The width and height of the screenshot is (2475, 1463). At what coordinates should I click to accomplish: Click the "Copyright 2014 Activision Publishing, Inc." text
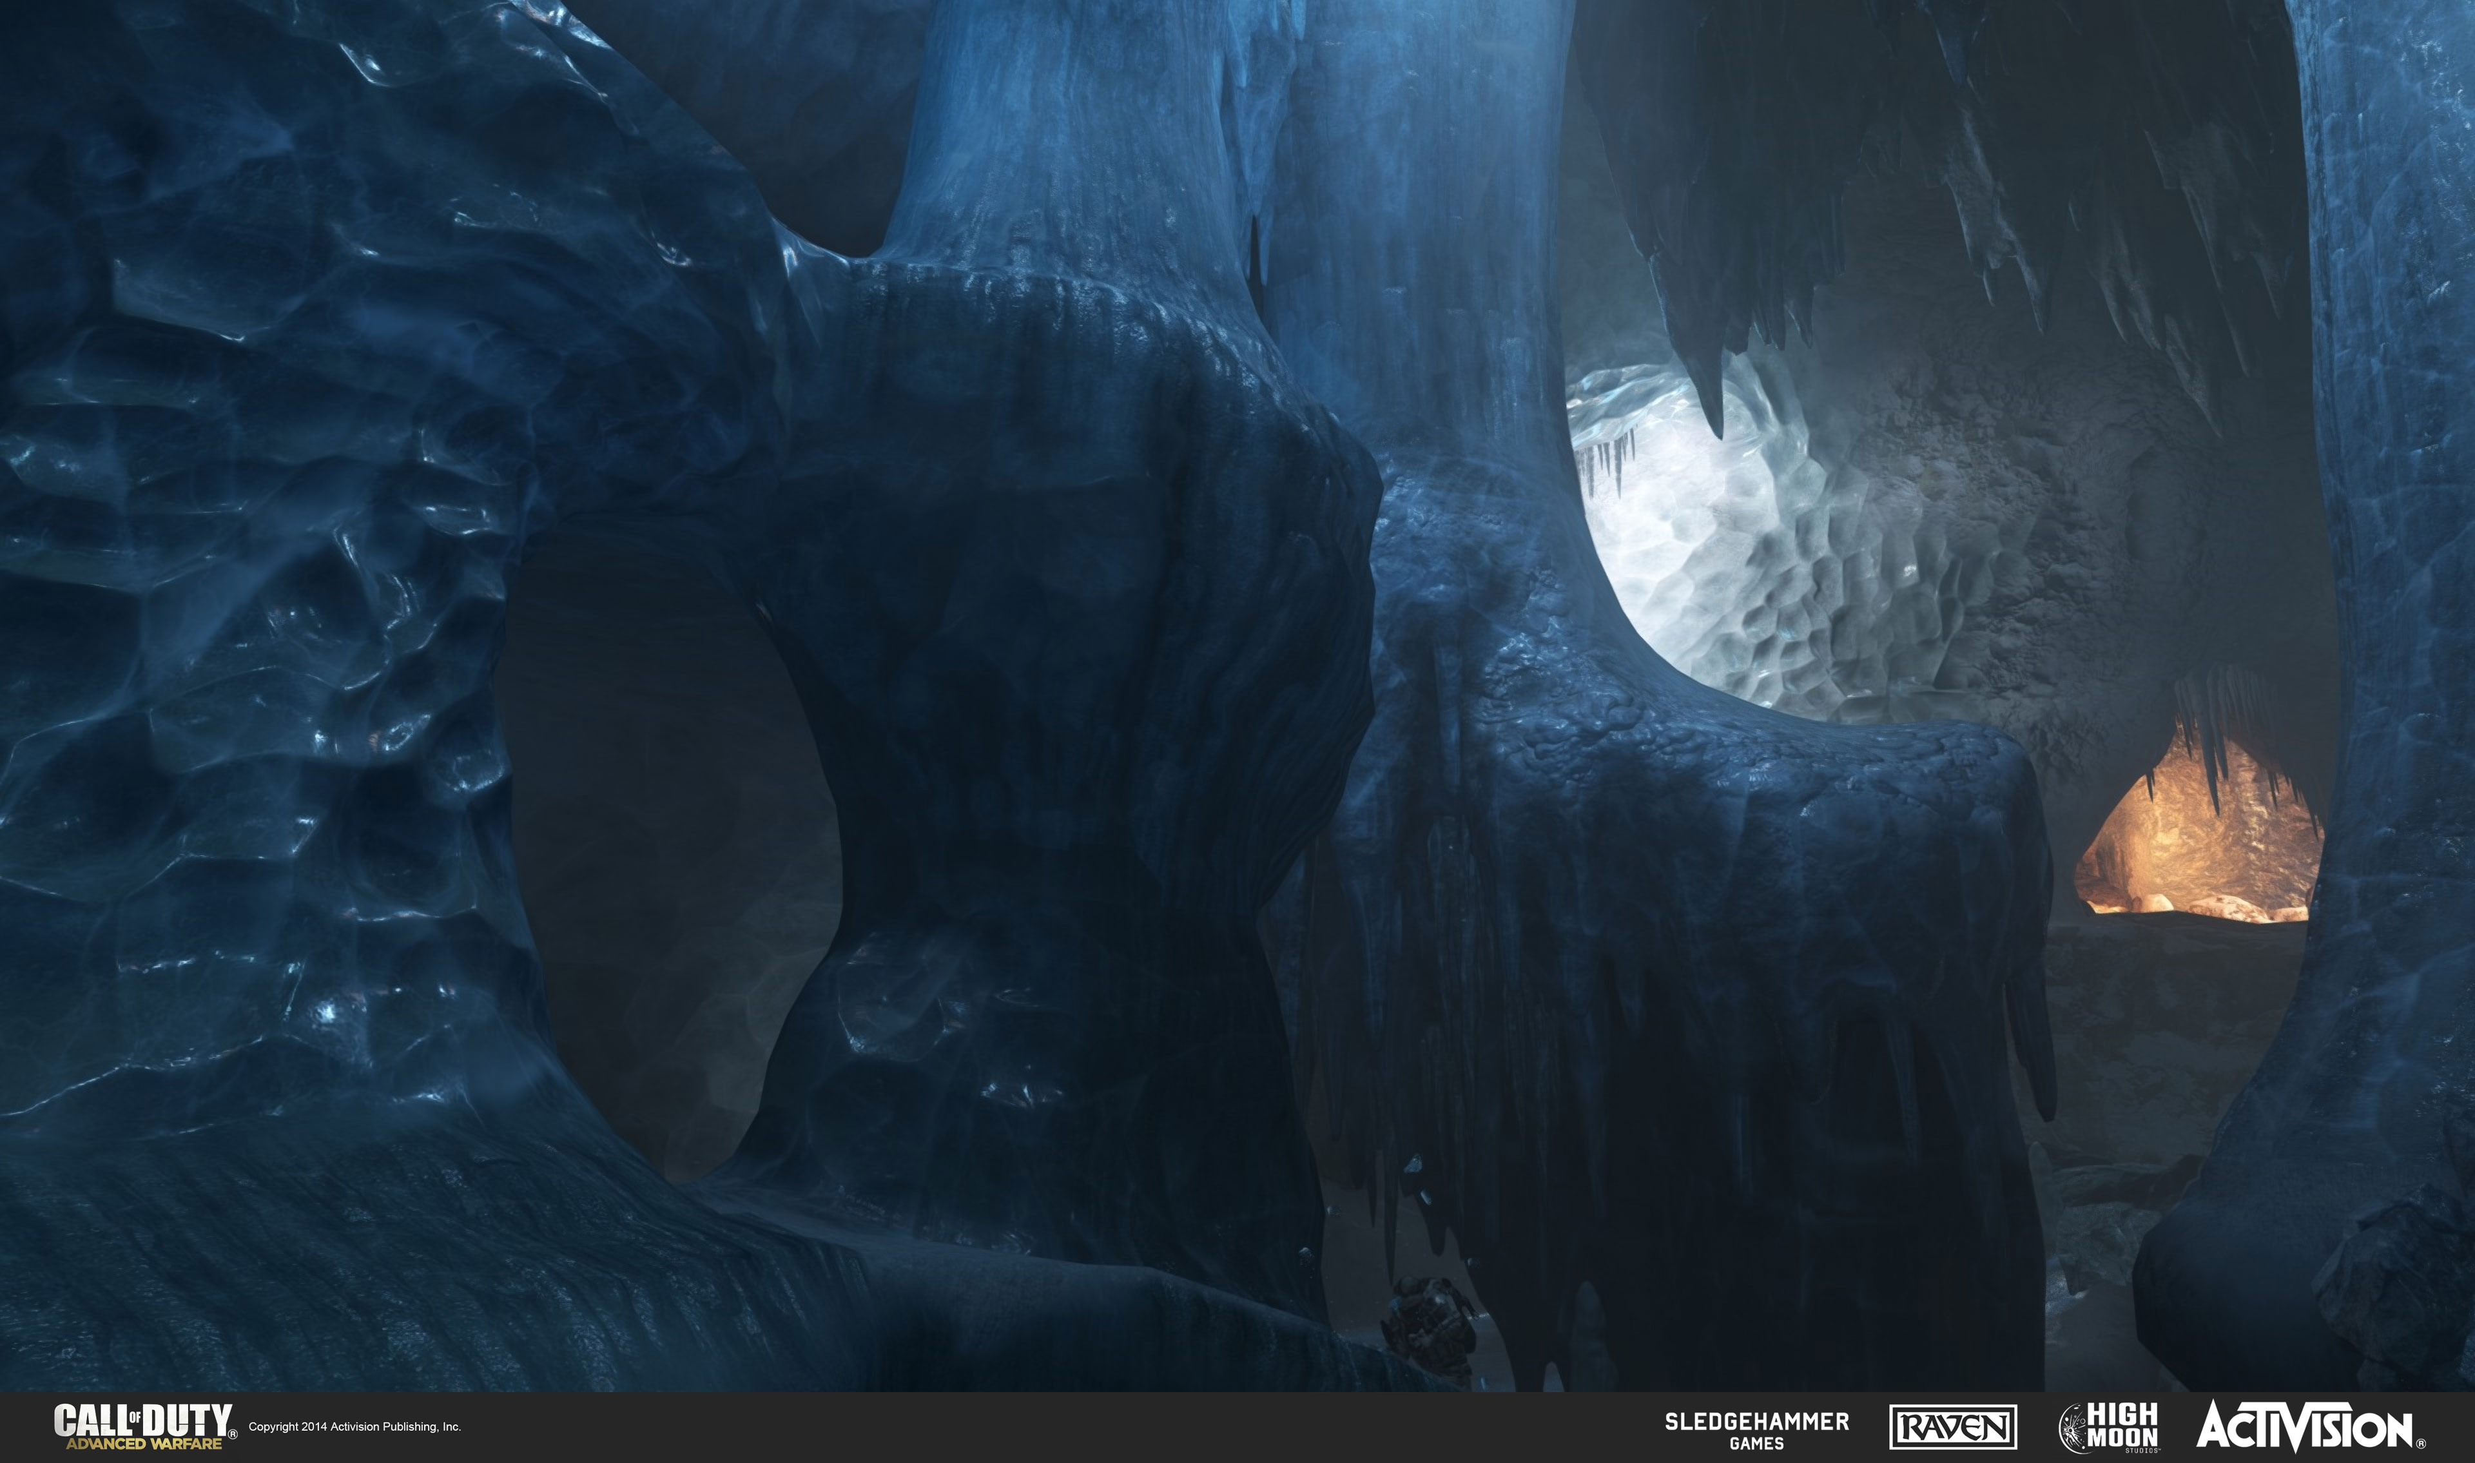[355, 1426]
